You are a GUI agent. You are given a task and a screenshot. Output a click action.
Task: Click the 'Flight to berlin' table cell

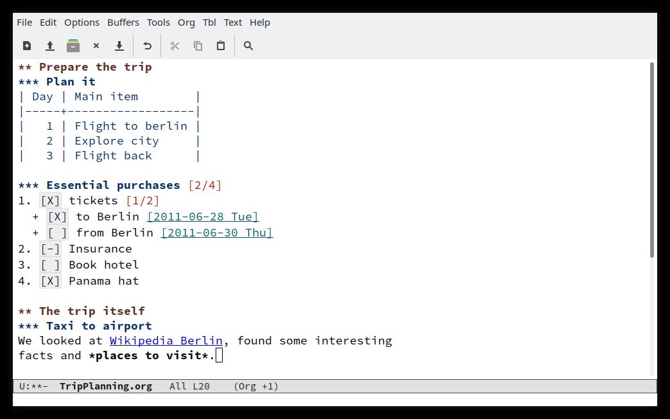131,126
